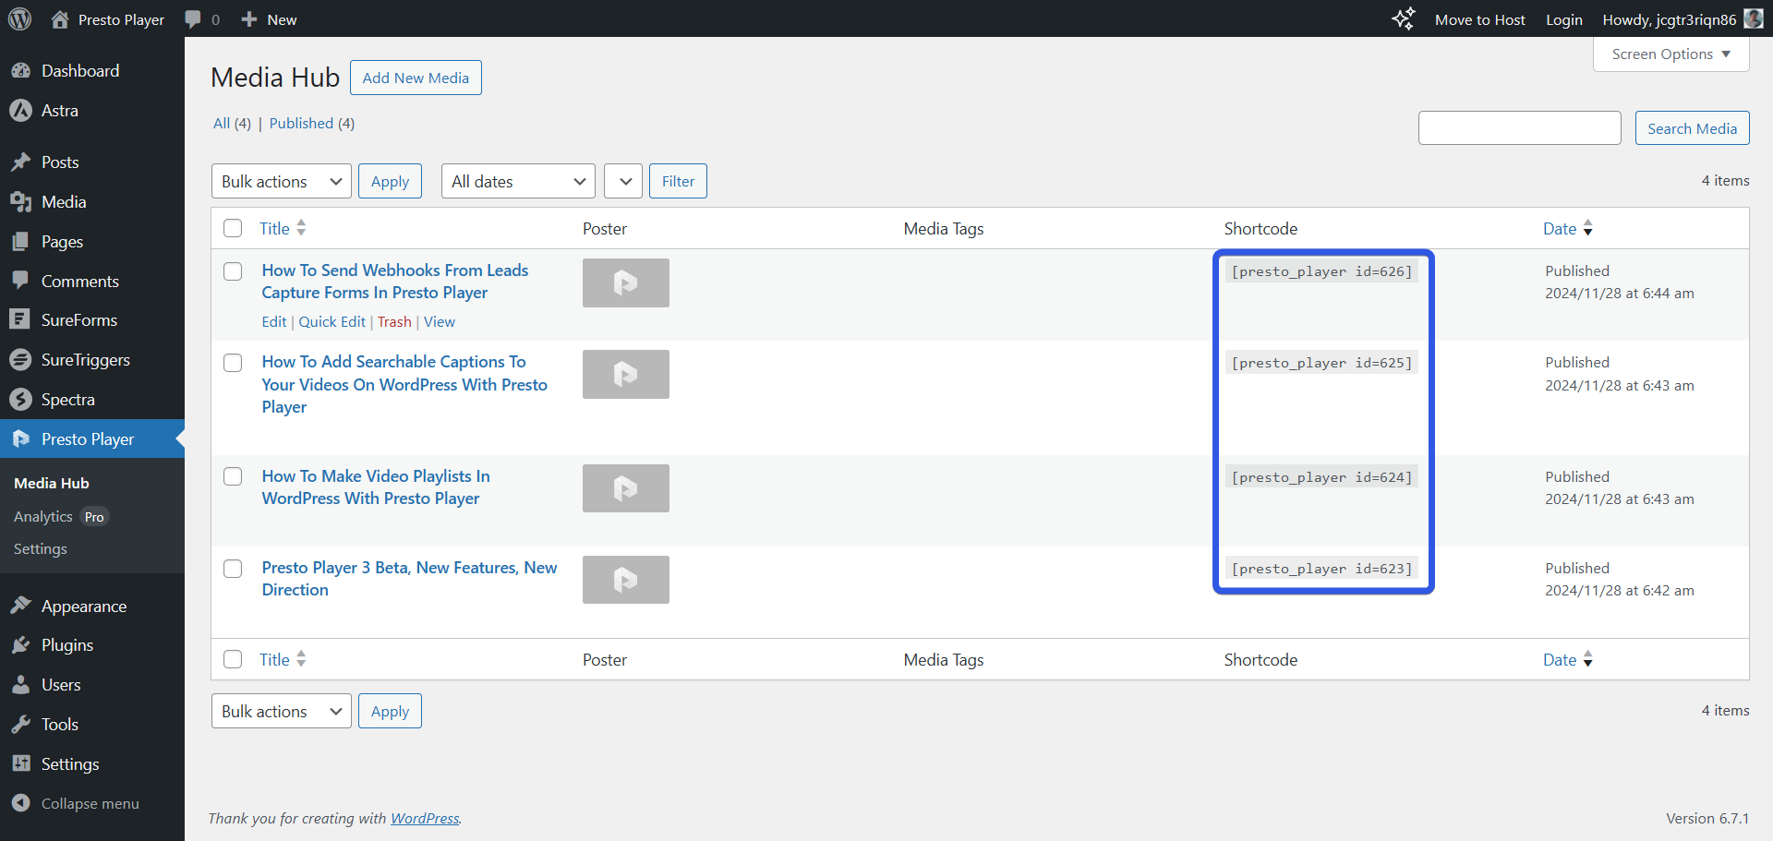Viewport: 1773px width, 841px height.
Task: Sort by the footer Date column link
Action: [x=1560, y=659]
